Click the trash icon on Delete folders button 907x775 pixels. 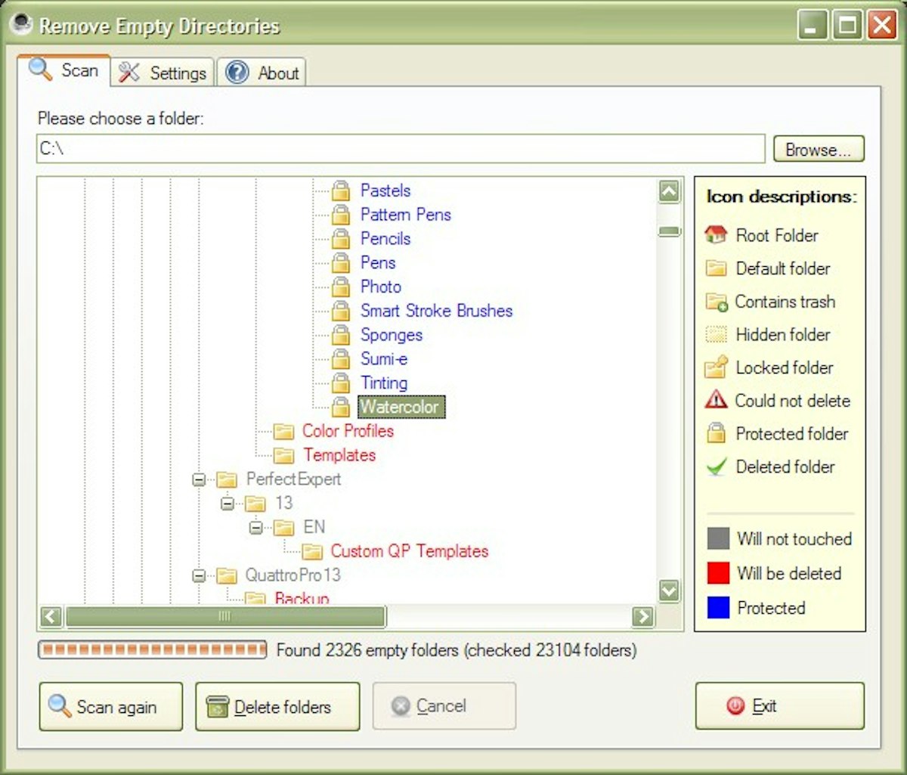[x=217, y=707]
